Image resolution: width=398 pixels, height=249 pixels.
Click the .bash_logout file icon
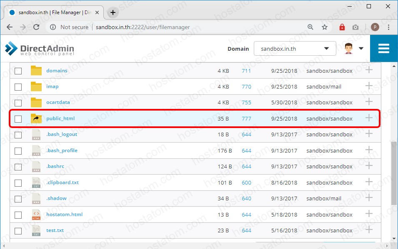[x=36, y=135]
